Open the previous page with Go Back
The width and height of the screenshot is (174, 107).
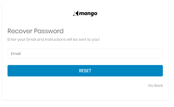pyautogui.click(x=155, y=85)
